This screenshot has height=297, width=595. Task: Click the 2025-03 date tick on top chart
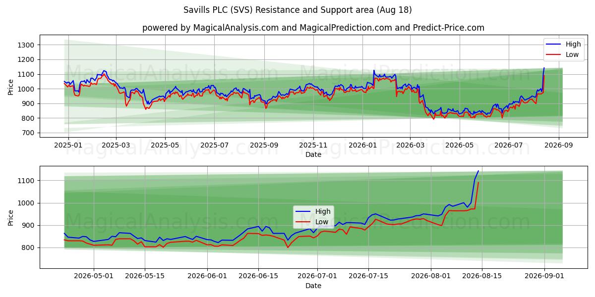[x=116, y=146]
